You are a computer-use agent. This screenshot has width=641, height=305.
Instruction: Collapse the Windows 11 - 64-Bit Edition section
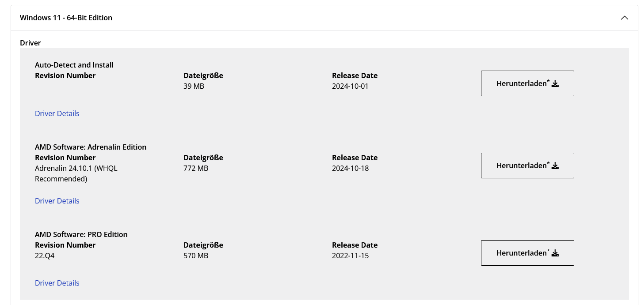pyautogui.click(x=624, y=18)
